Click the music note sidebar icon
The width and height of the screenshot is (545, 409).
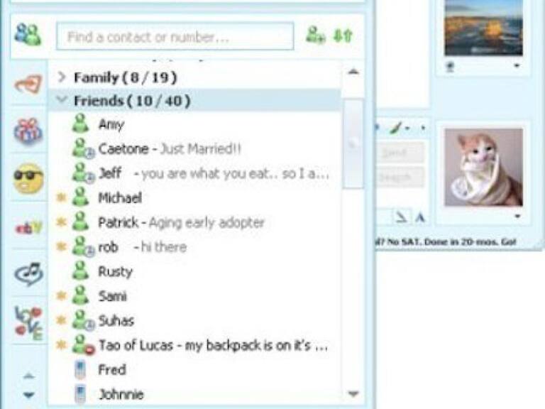29,273
